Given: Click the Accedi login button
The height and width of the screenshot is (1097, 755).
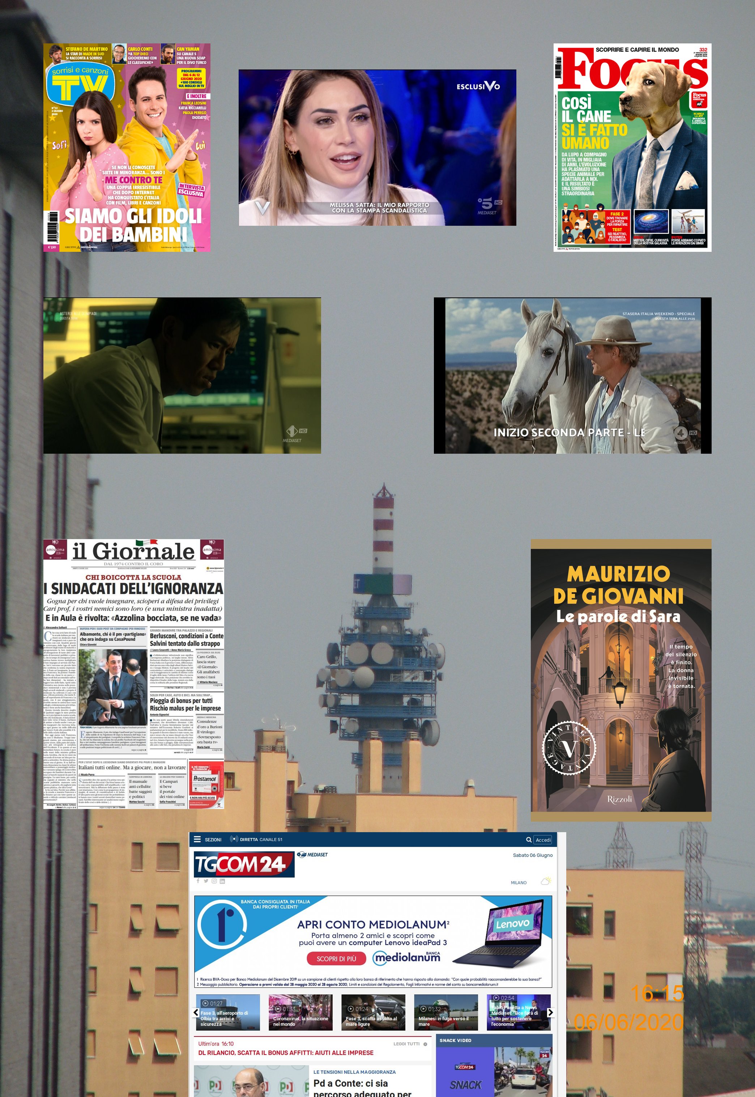Looking at the screenshot, I should [x=543, y=840].
